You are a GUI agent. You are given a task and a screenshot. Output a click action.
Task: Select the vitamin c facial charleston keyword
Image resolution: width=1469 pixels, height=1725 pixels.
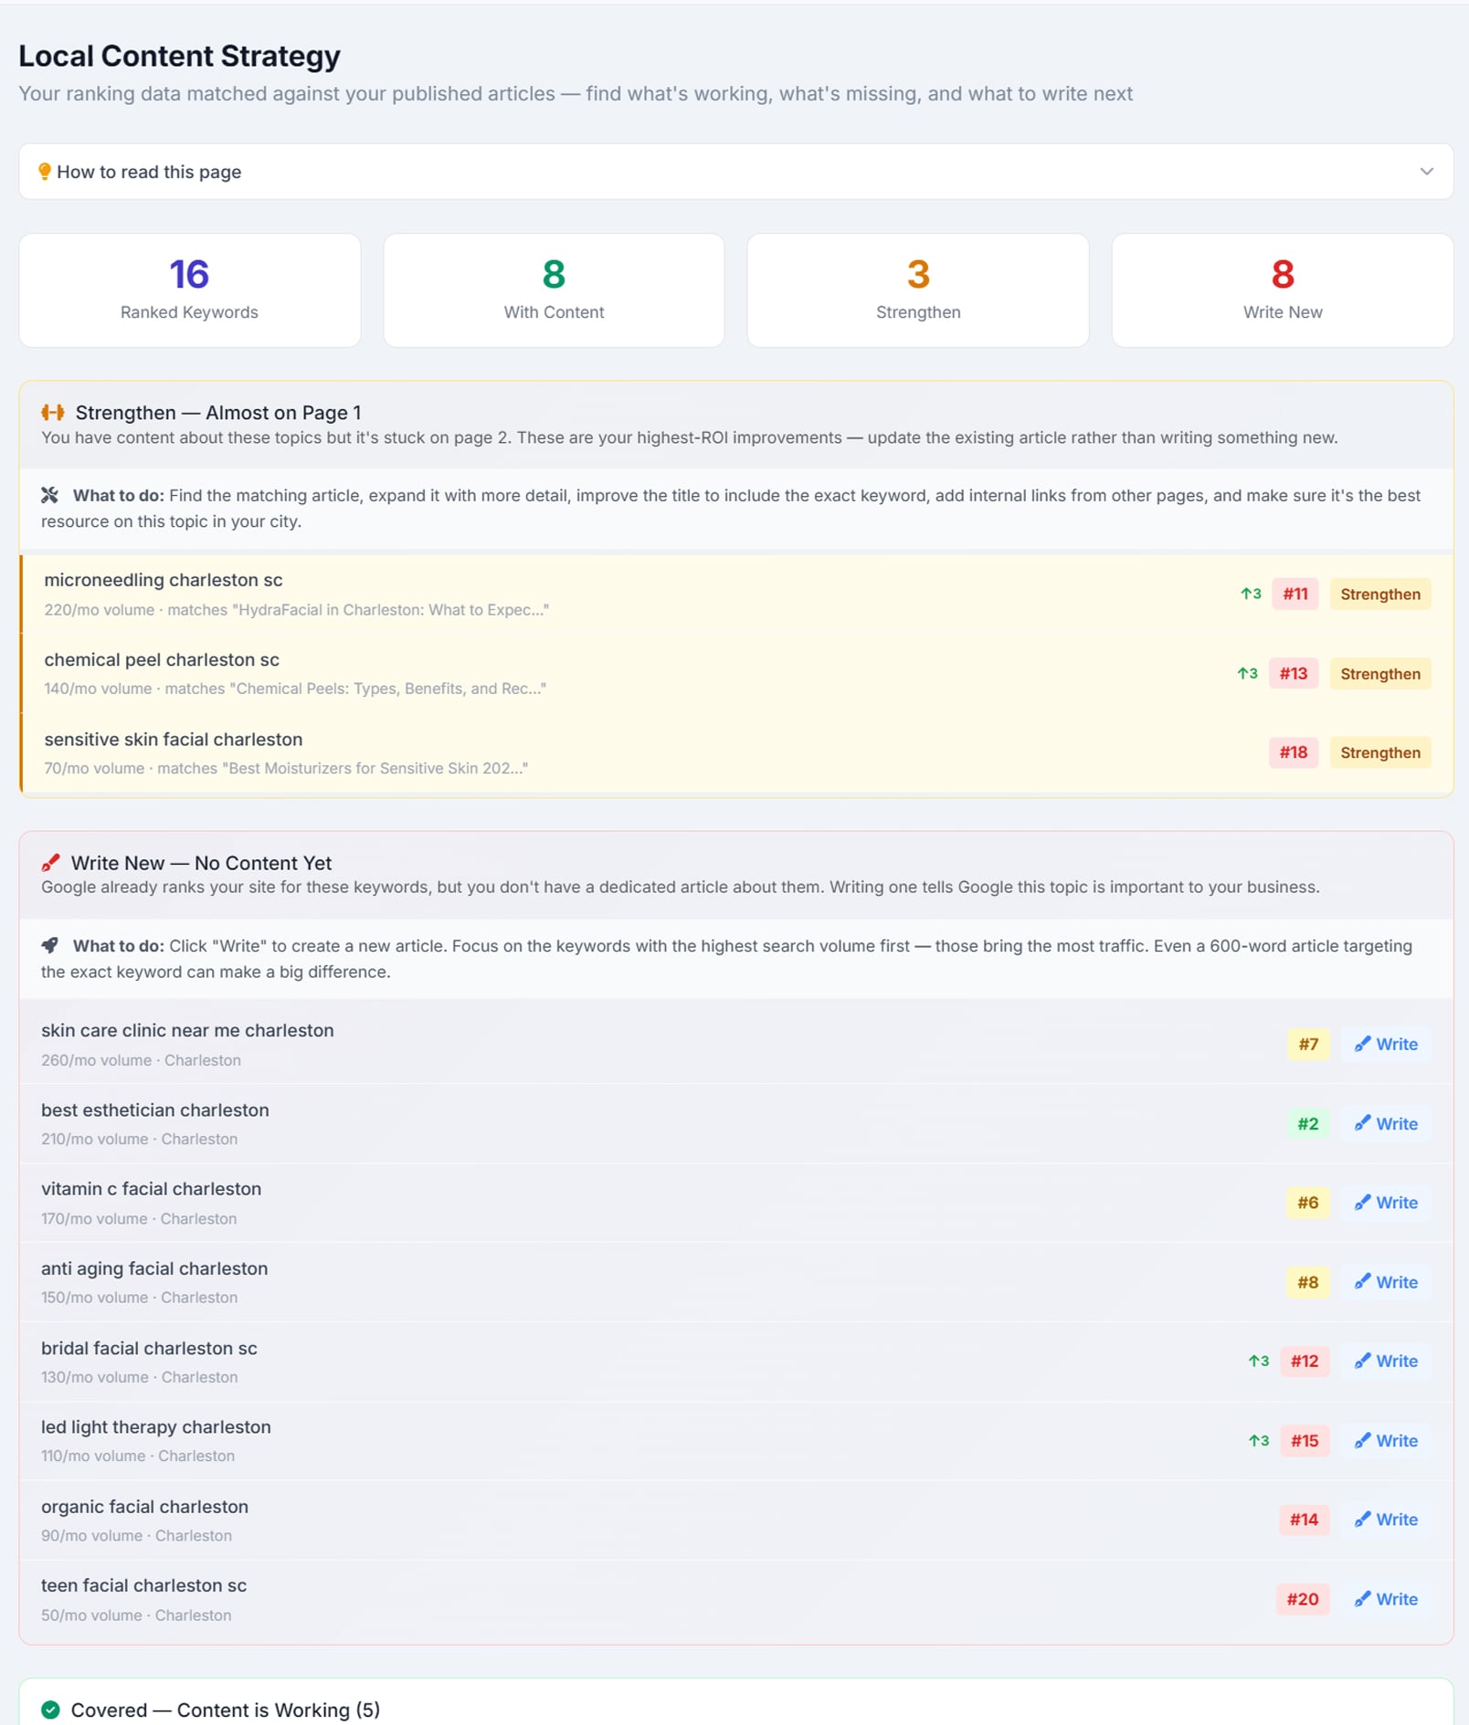point(151,1188)
